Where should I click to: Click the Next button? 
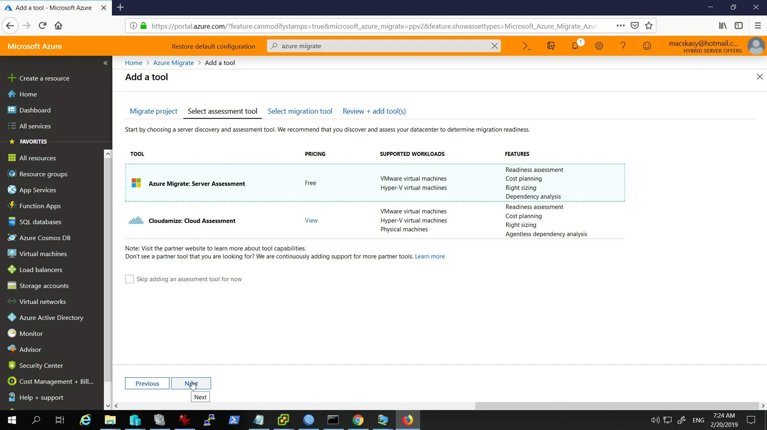191,384
